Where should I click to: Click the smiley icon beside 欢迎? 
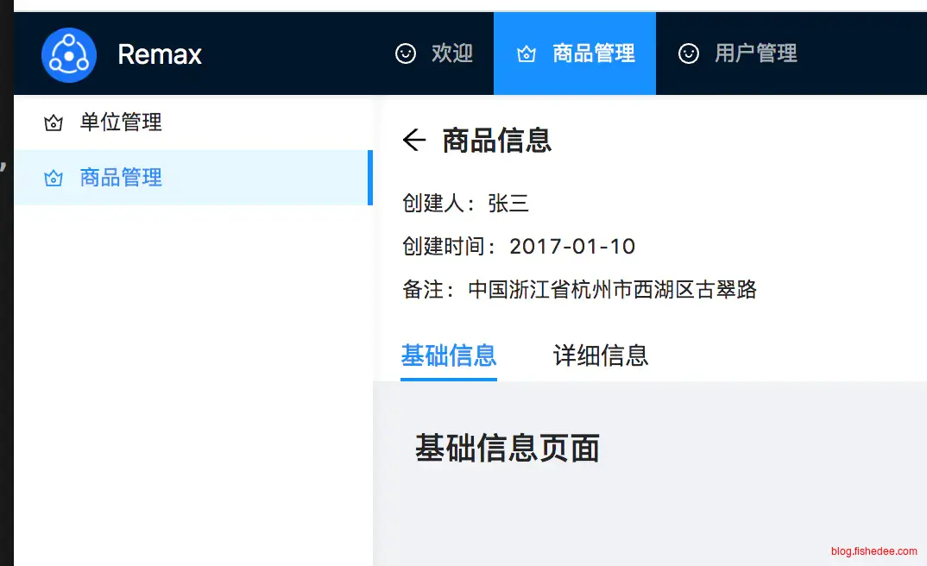[x=405, y=53]
